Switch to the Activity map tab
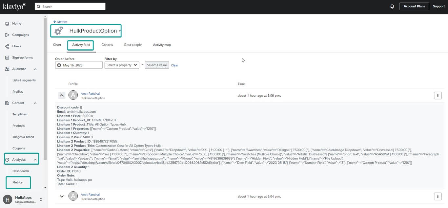448x208 pixels. (x=162, y=45)
